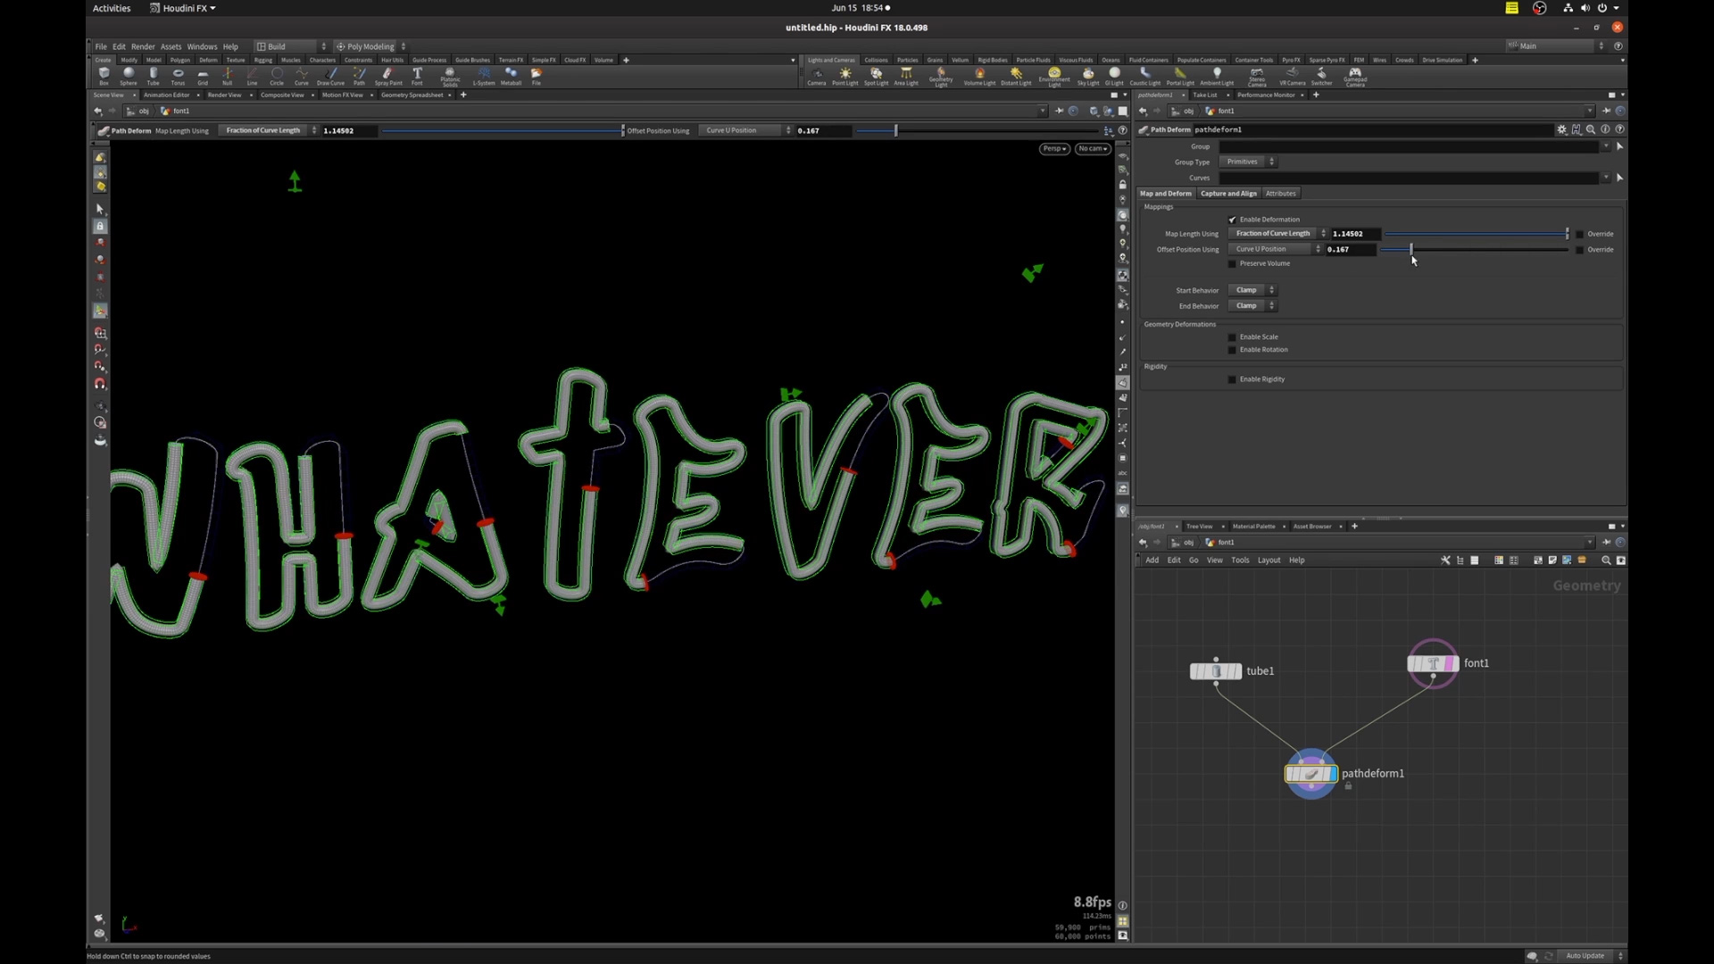The height and width of the screenshot is (964, 1714).
Task: Click obj in the viewport path bar
Action: [144, 112]
